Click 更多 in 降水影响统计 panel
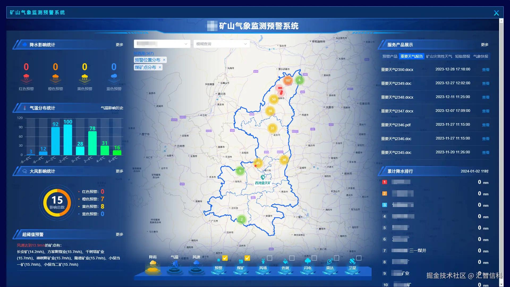 [x=119, y=45]
